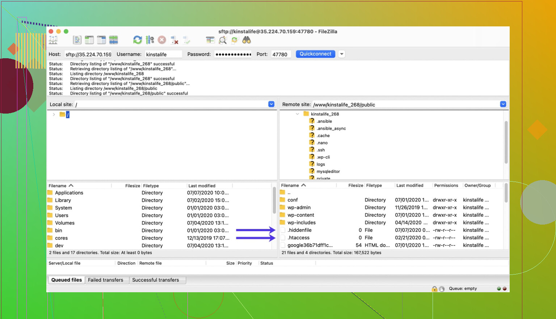Image resolution: width=556 pixels, height=319 pixels.
Task: Click the .ansible question mark icon
Action: (x=312, y=121)
